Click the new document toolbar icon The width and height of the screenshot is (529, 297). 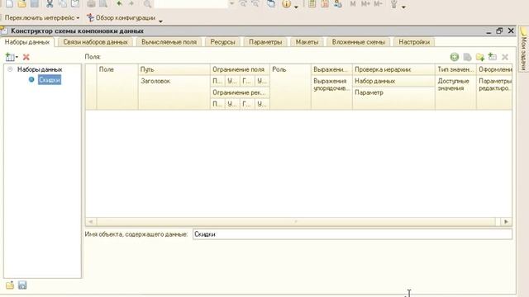9,3
